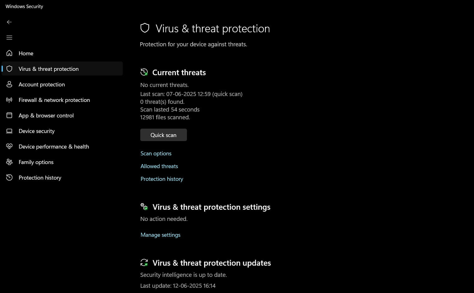Click the Protection history clock icon
Screen dimensions: 474x293
coord(9,177)
